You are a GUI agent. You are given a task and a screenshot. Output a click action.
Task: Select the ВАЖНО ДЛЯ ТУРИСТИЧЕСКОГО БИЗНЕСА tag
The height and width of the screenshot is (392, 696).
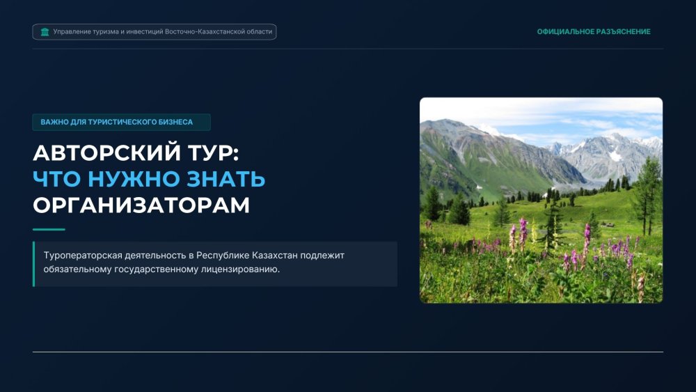coord(121,122)
